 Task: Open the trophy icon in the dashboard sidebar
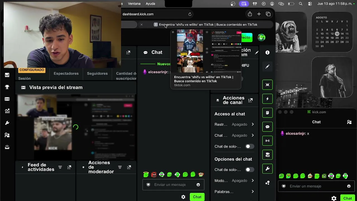[7, 87]
